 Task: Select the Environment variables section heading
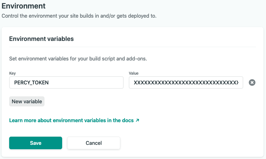click(x=41, y=39)
